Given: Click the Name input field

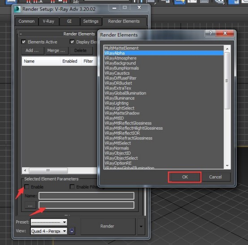Looking at the screenshot, I should coord(86,196).
